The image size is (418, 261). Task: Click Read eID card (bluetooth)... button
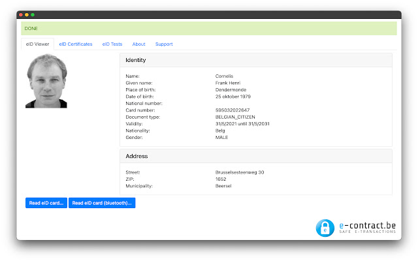coord(102,203)
